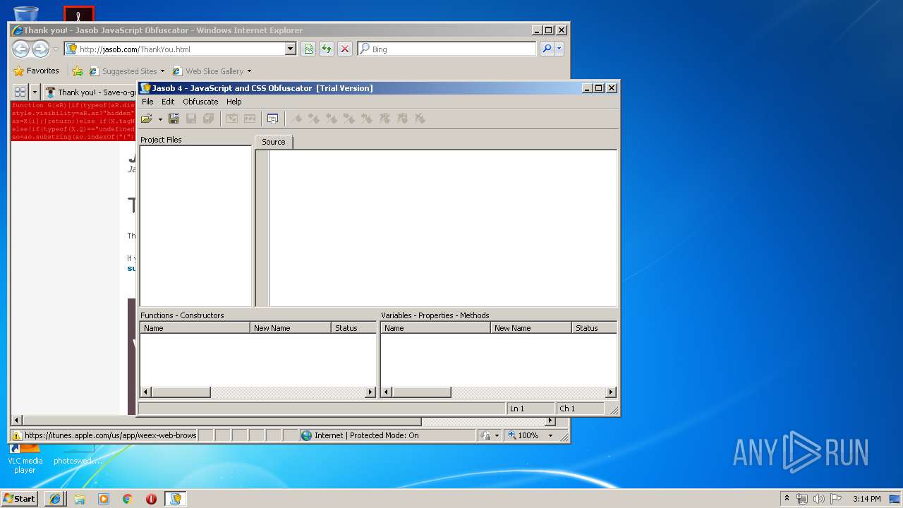This screenshot has width=903, height=508.
Task: Click the window-layout icon in Jasob toolbar
Action: click(272, 119)
